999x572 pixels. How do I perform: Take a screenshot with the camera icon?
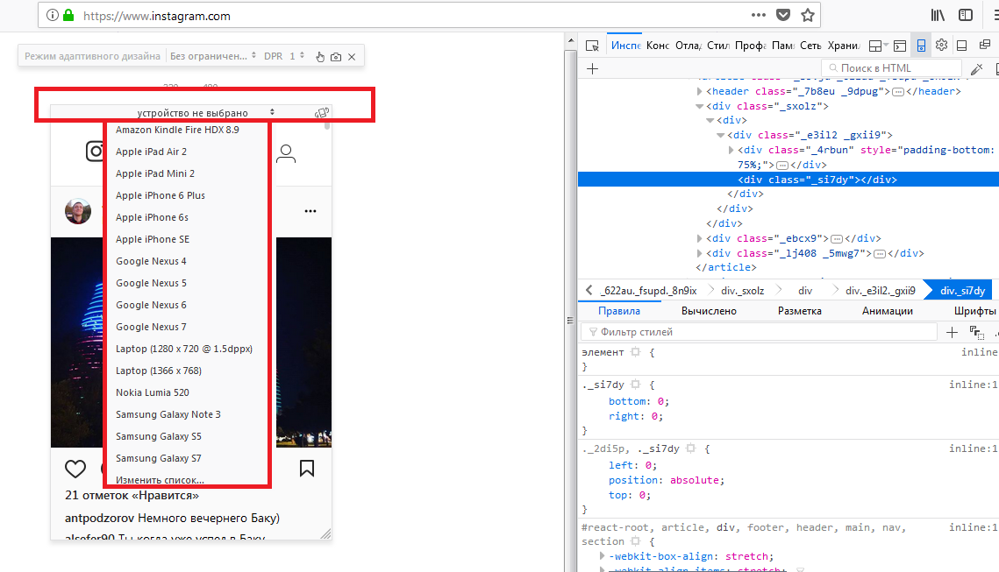pyautogui.click(x=336, y=56)
